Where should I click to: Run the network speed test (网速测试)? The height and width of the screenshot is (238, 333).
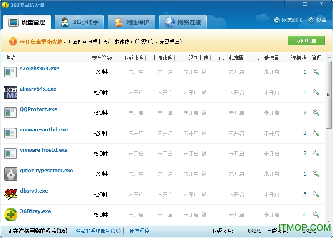[288, 20]
